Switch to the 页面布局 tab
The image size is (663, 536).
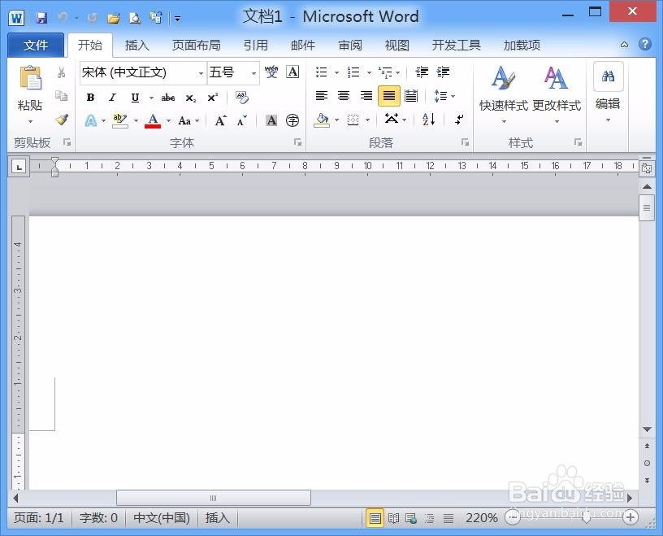196,45
